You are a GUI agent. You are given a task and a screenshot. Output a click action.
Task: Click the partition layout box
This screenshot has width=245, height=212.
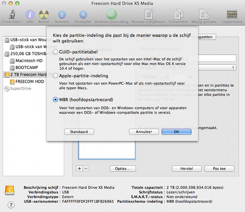click(107, 150)
